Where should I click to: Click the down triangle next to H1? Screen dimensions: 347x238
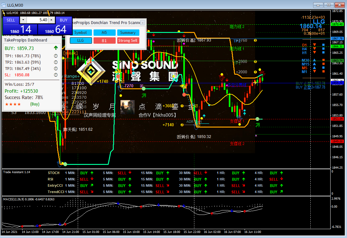(314, 53)
